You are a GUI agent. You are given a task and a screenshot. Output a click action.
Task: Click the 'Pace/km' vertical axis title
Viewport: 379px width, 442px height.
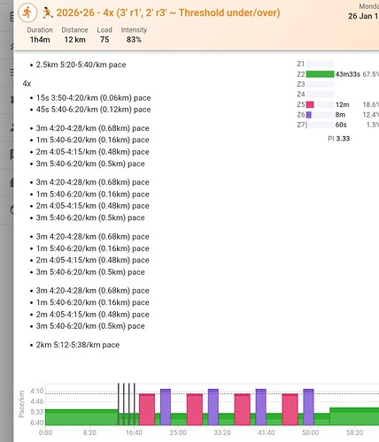tap(21, 404)
